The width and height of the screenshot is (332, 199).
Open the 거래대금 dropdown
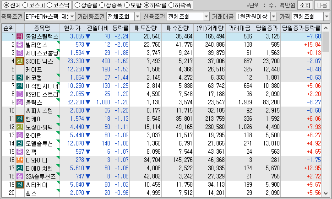274,16
